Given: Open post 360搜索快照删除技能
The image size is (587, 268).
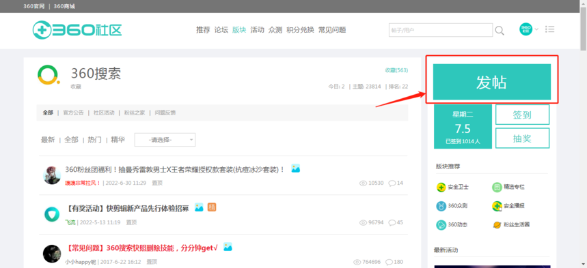Looking at the screenshot, I should (x=141, y=248).
